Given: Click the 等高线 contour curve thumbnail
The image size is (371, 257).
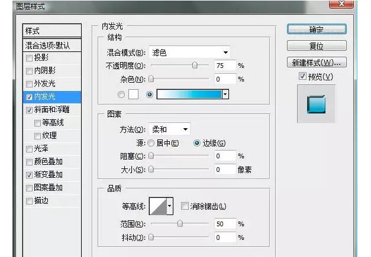Looking at the screenshot, I should point(158,206).
